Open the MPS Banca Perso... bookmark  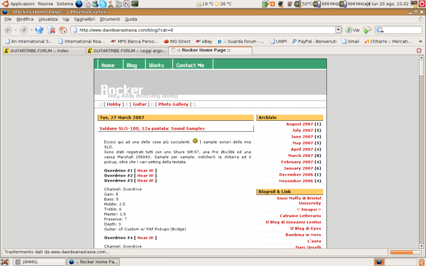pos(134,41)
